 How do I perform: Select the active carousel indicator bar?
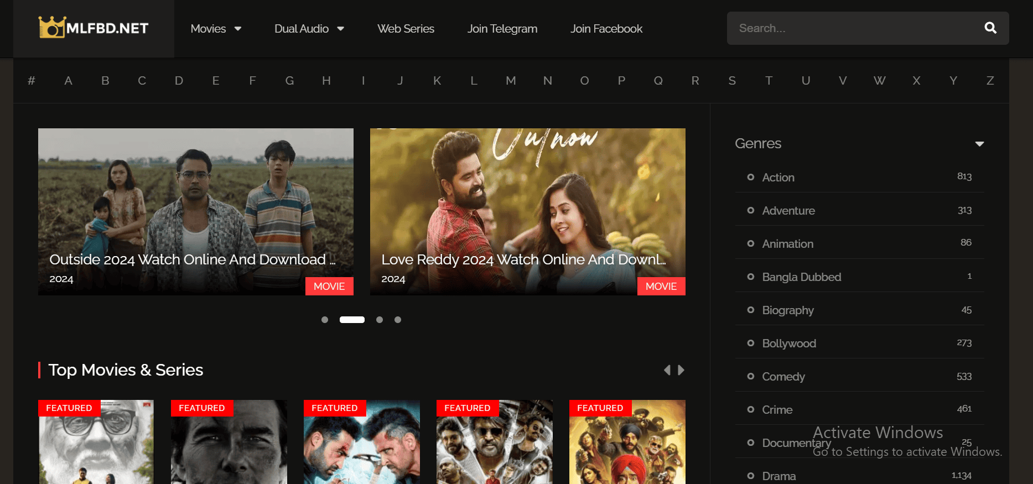352,320
